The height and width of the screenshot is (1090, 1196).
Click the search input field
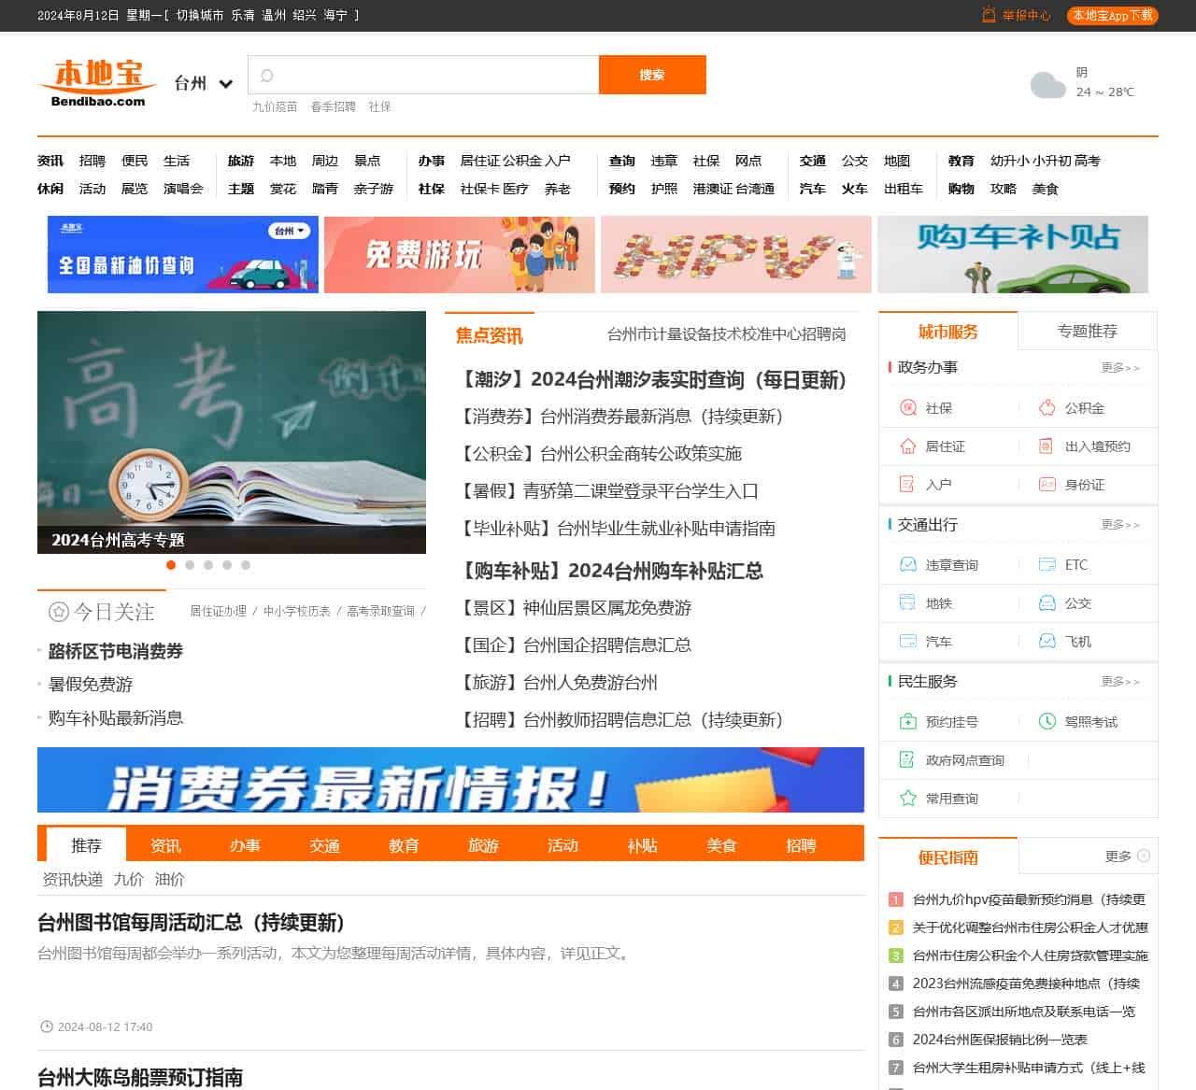pos(430,75)
